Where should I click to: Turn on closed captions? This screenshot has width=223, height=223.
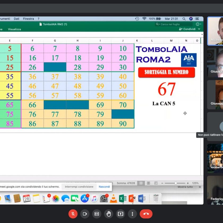click(x=97, y=214)
